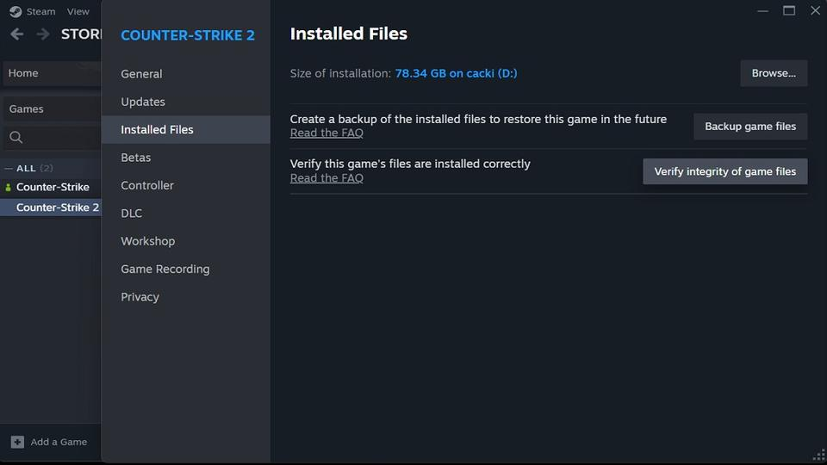
Task: Open the Controller settings tab
Action: pos(147,185)
